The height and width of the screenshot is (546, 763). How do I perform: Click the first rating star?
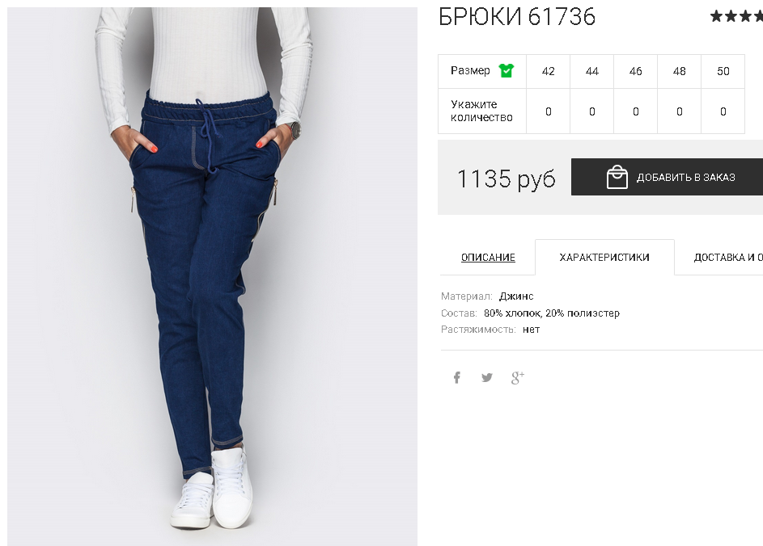tap(716, 16)
